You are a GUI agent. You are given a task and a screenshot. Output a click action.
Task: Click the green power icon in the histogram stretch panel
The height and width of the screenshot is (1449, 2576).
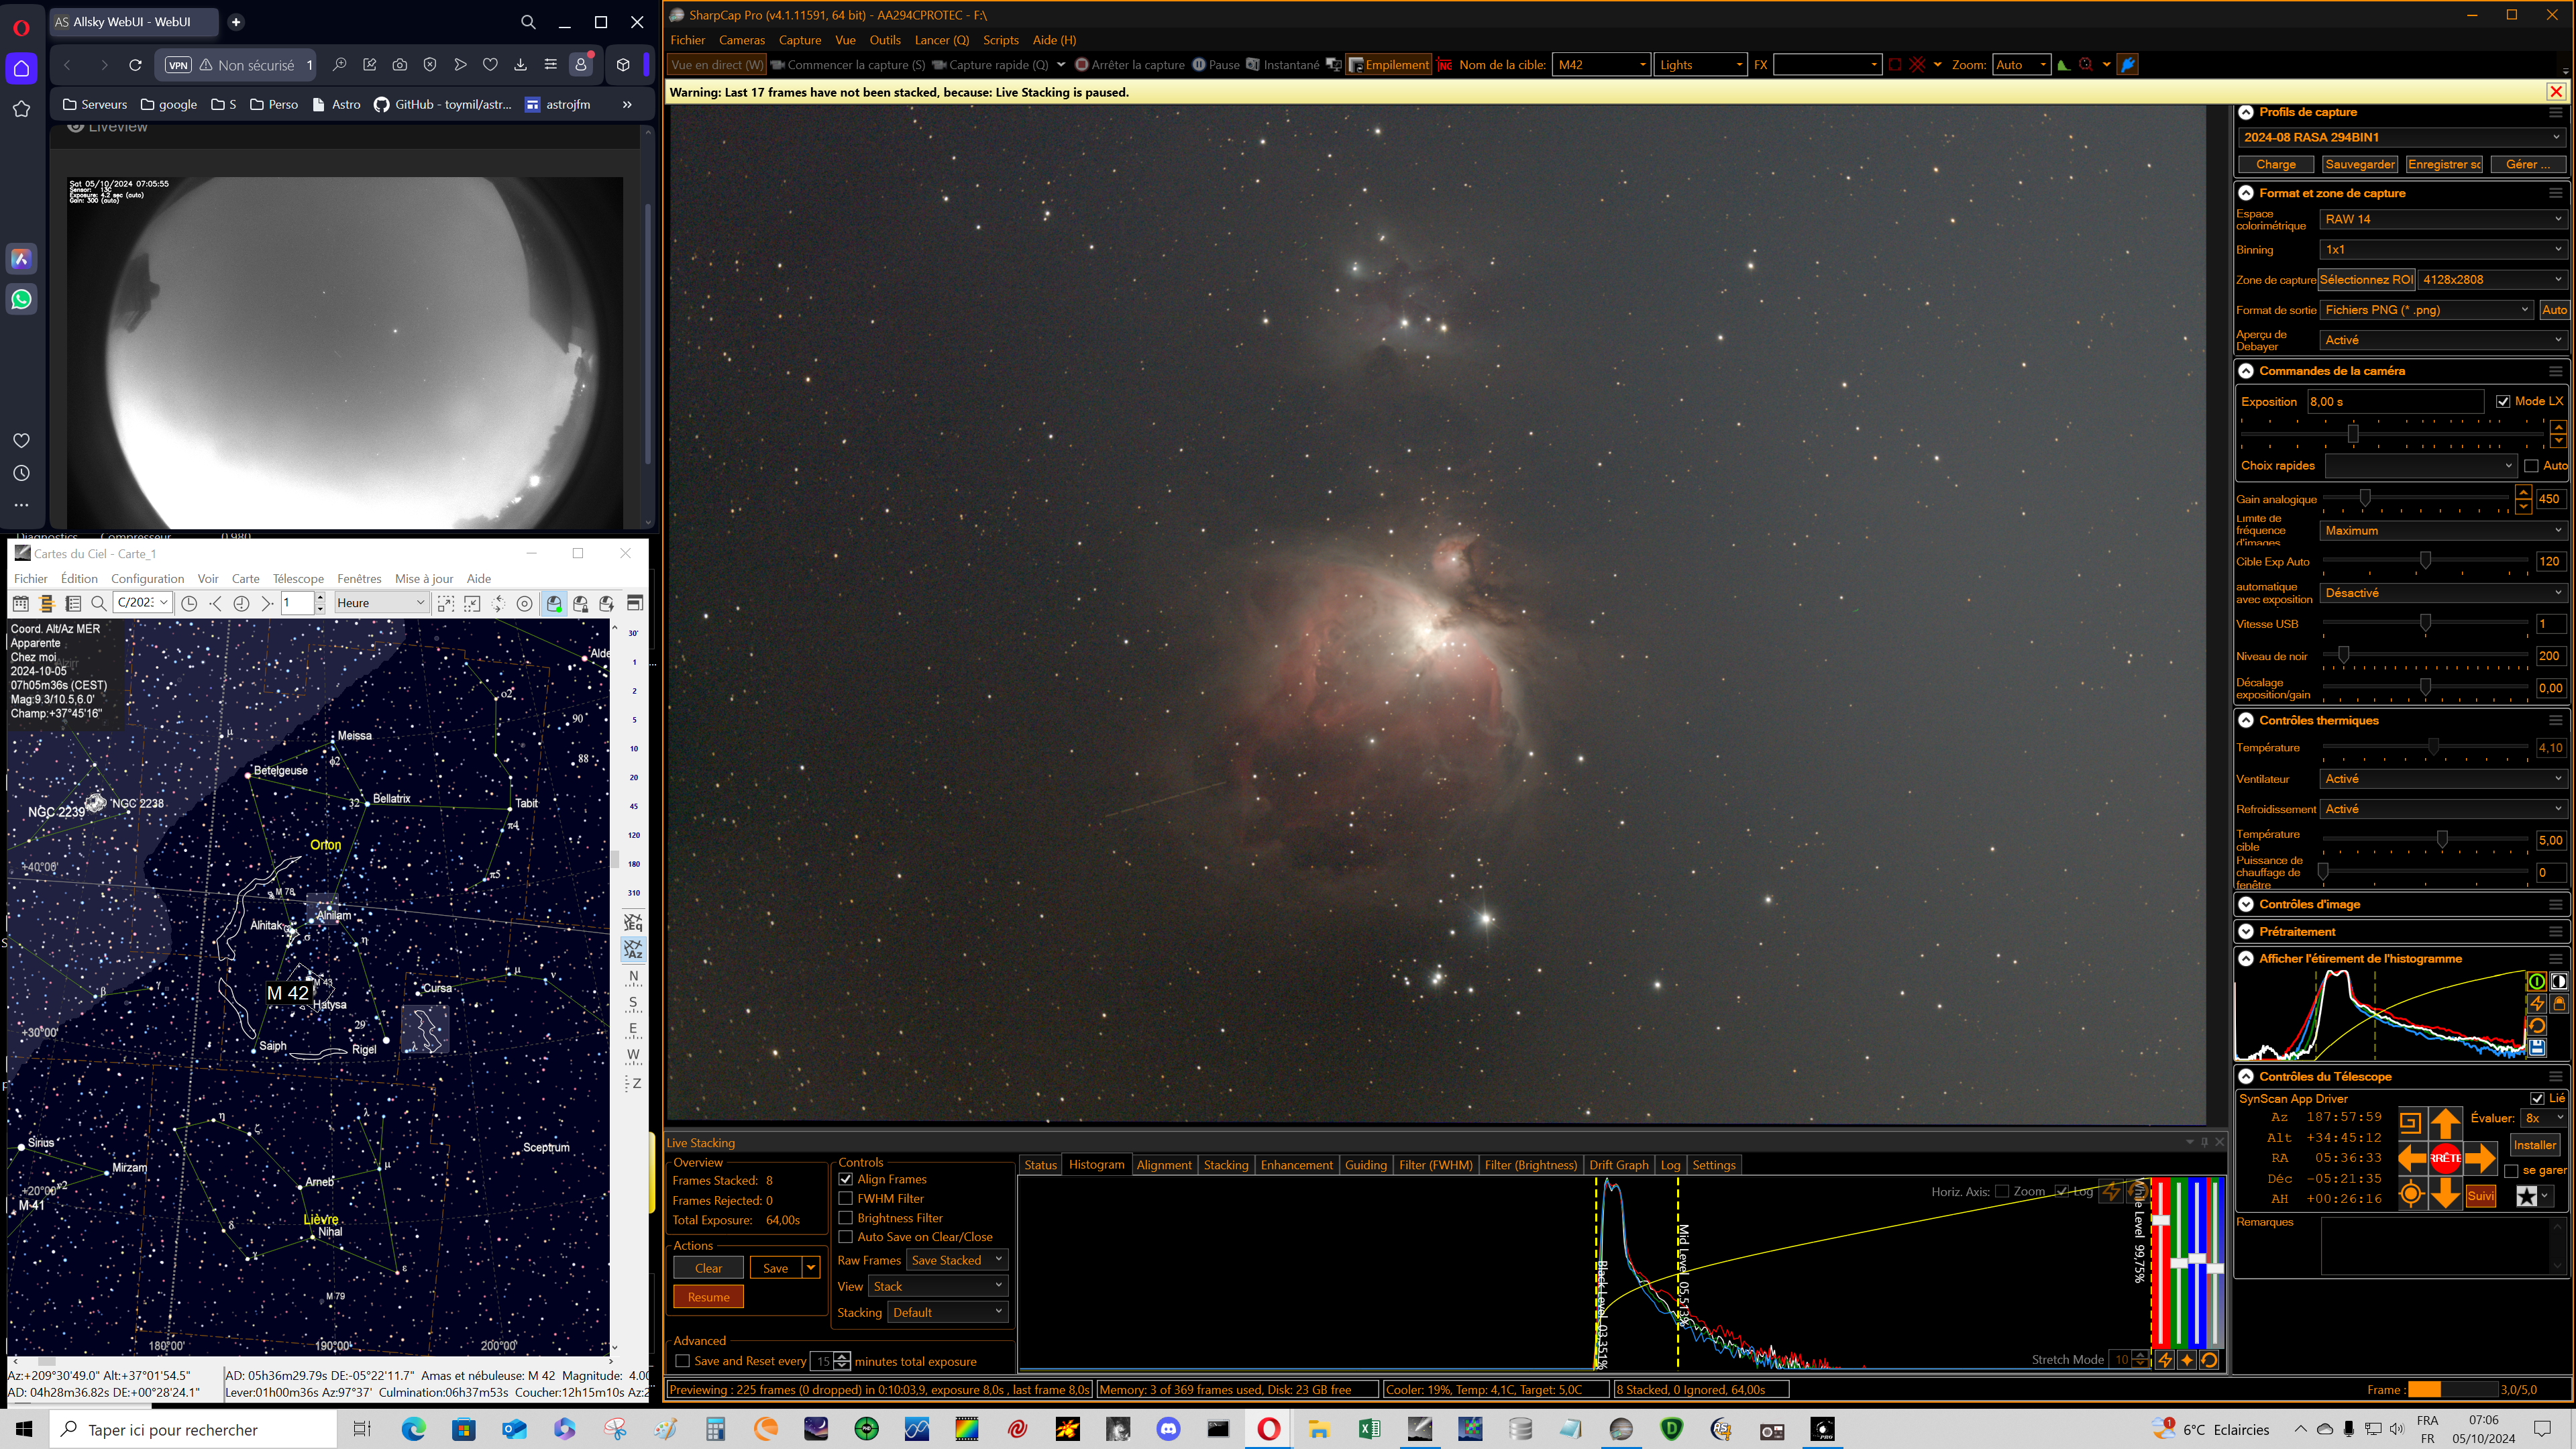pos(2537,981)
